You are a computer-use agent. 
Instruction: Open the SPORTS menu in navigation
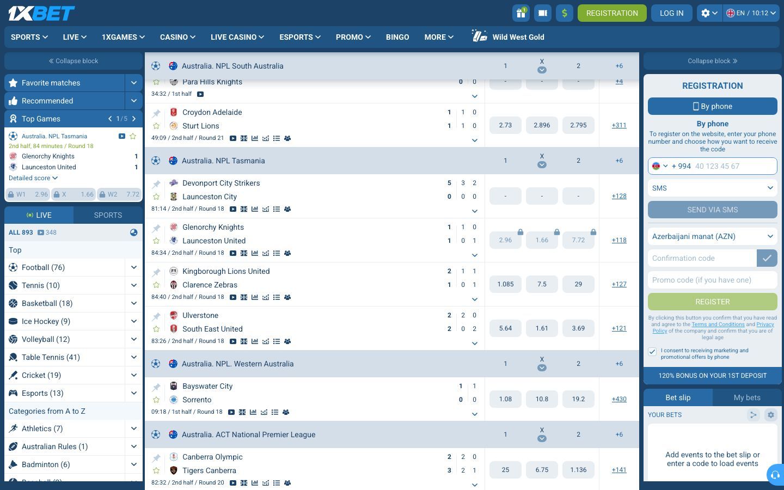coord(29,37)
